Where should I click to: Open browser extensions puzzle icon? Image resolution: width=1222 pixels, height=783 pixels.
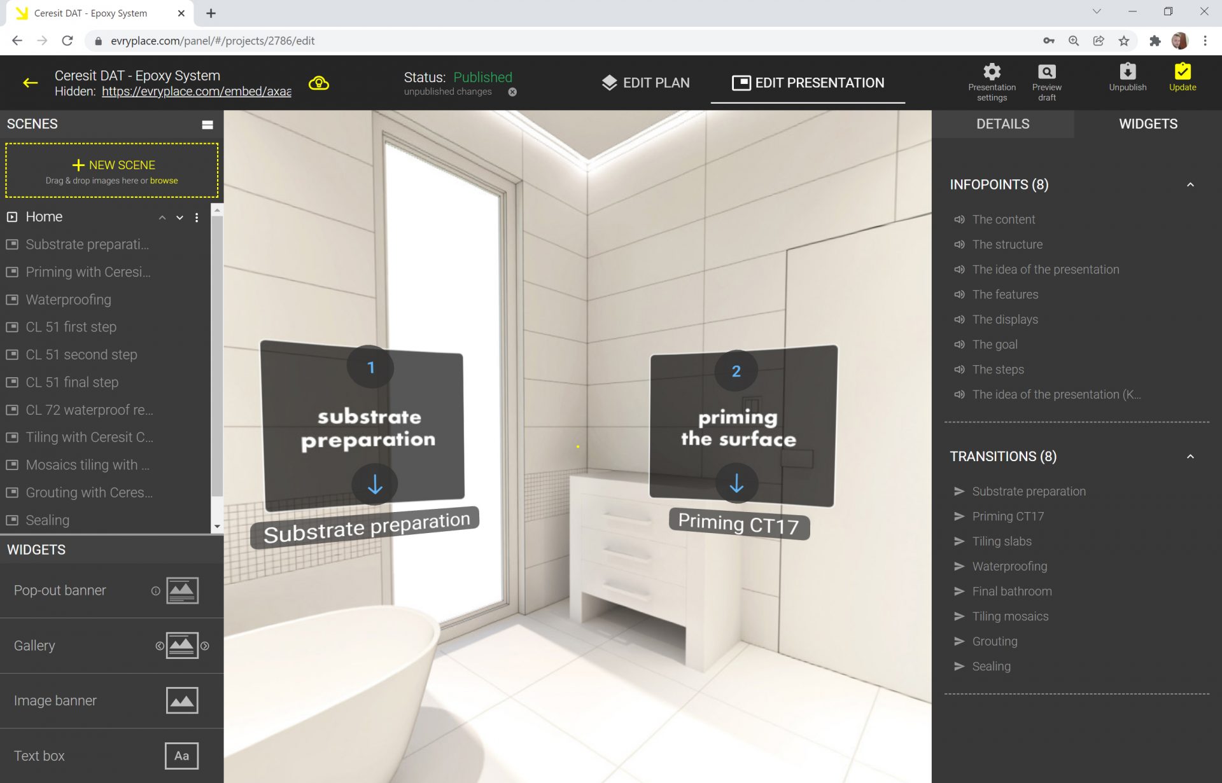coord(1155,41)
